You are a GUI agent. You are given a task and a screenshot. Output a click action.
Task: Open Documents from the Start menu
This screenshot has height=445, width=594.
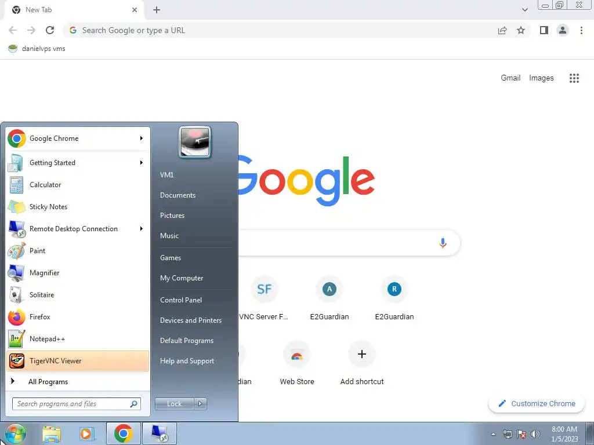178,195
